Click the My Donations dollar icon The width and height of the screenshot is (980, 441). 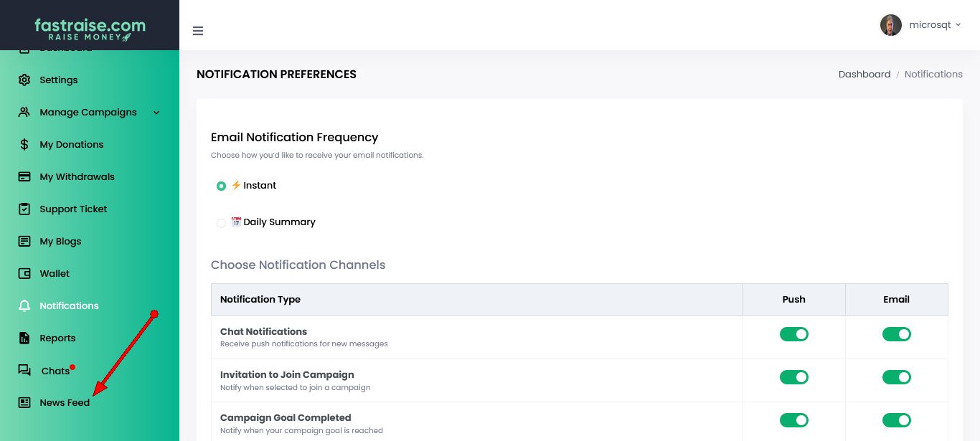point(24,144)
